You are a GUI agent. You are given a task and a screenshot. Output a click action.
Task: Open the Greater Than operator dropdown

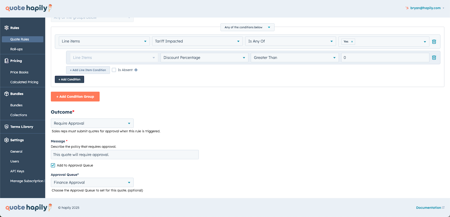(294, 58)
